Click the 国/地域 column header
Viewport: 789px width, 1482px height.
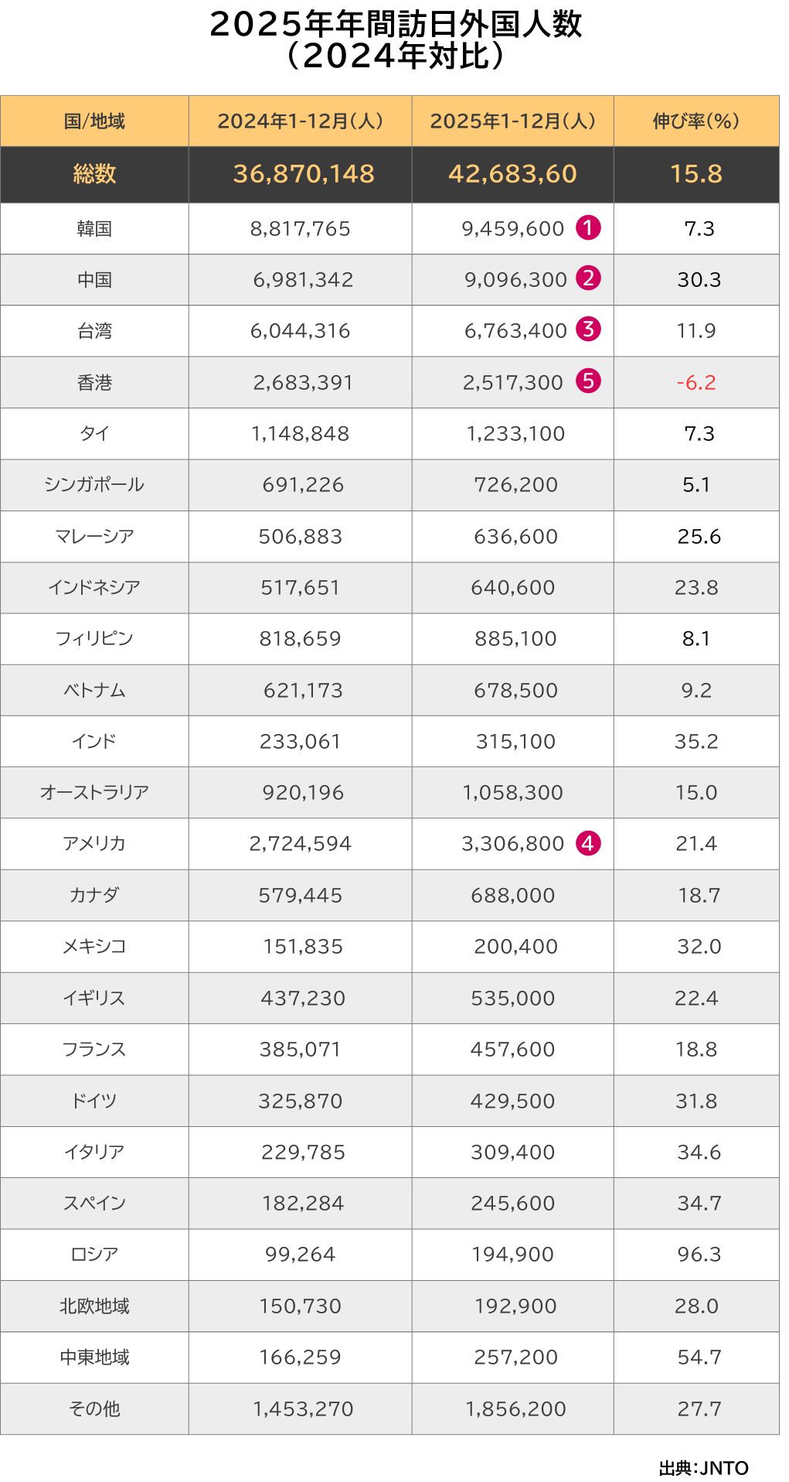coord(94,121)
